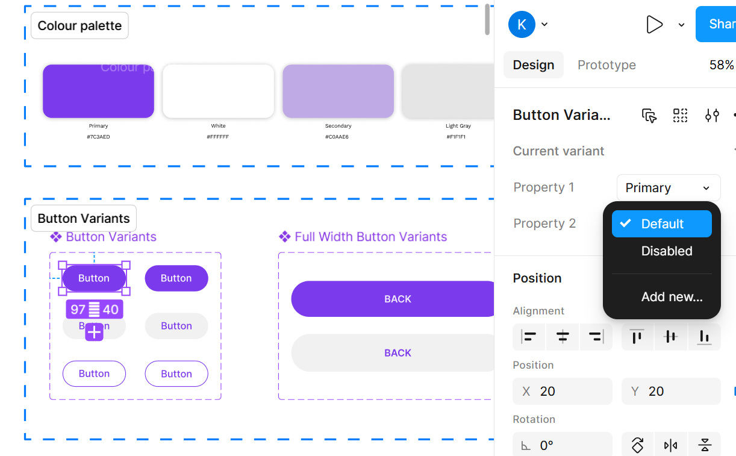The height and width of the screenshot is (456, 736).
Task: Click the Y position field
Action: (671, 392)
